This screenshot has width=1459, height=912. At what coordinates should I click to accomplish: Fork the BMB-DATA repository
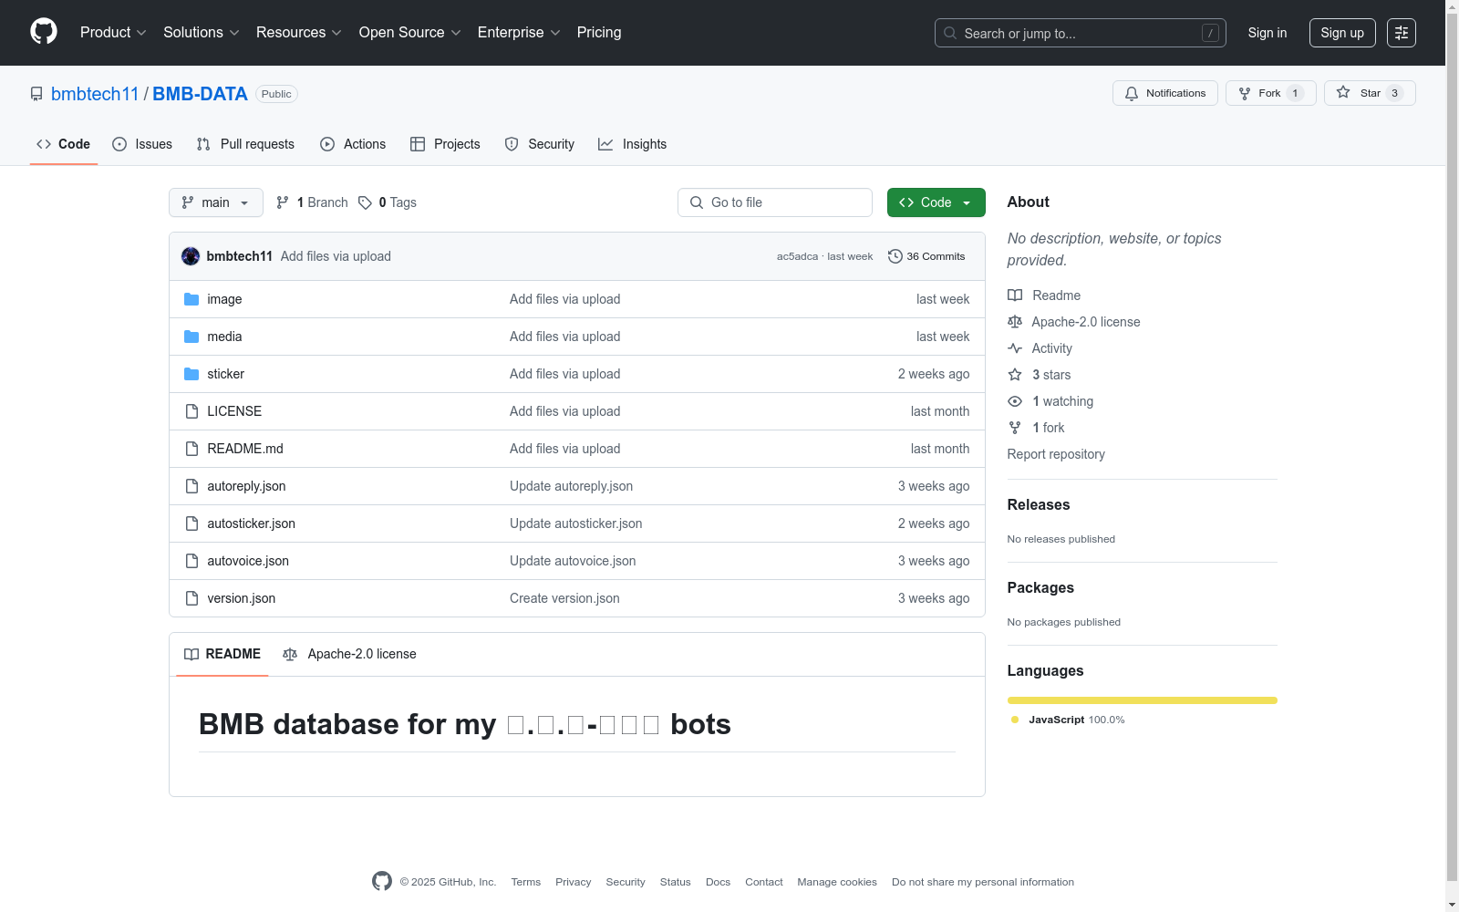point(1271,93)
